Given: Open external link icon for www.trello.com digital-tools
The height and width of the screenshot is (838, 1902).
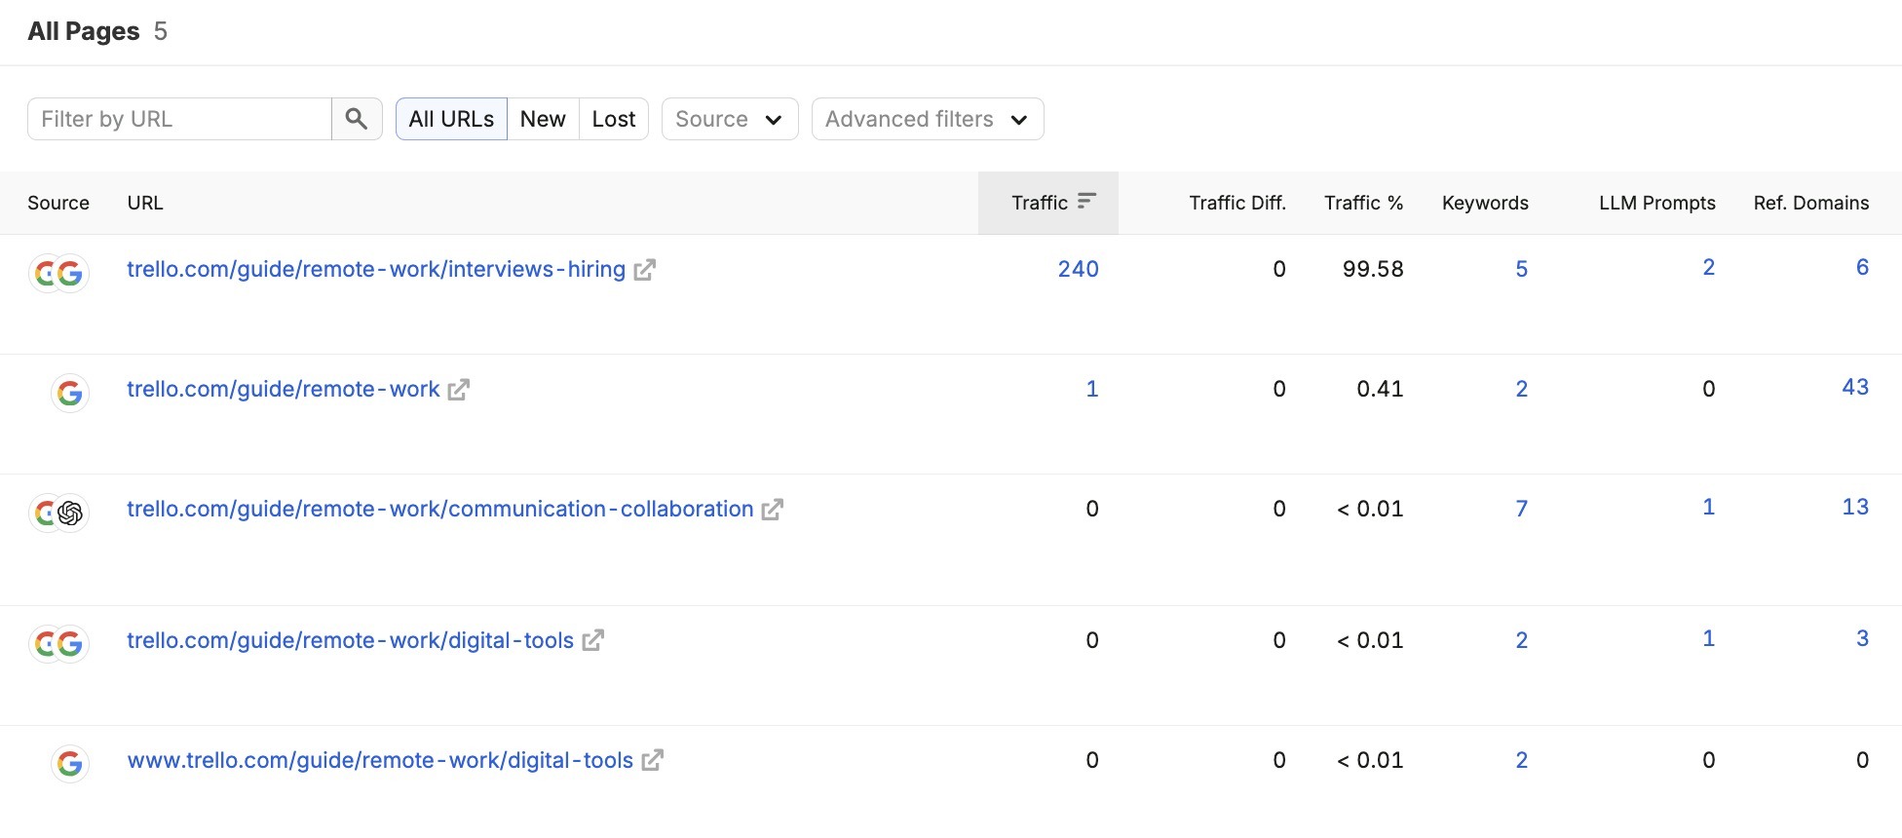Looking at the screenshot, I should (x=652, y=761).
